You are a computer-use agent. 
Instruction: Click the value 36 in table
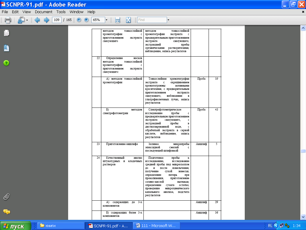point(217,212)
